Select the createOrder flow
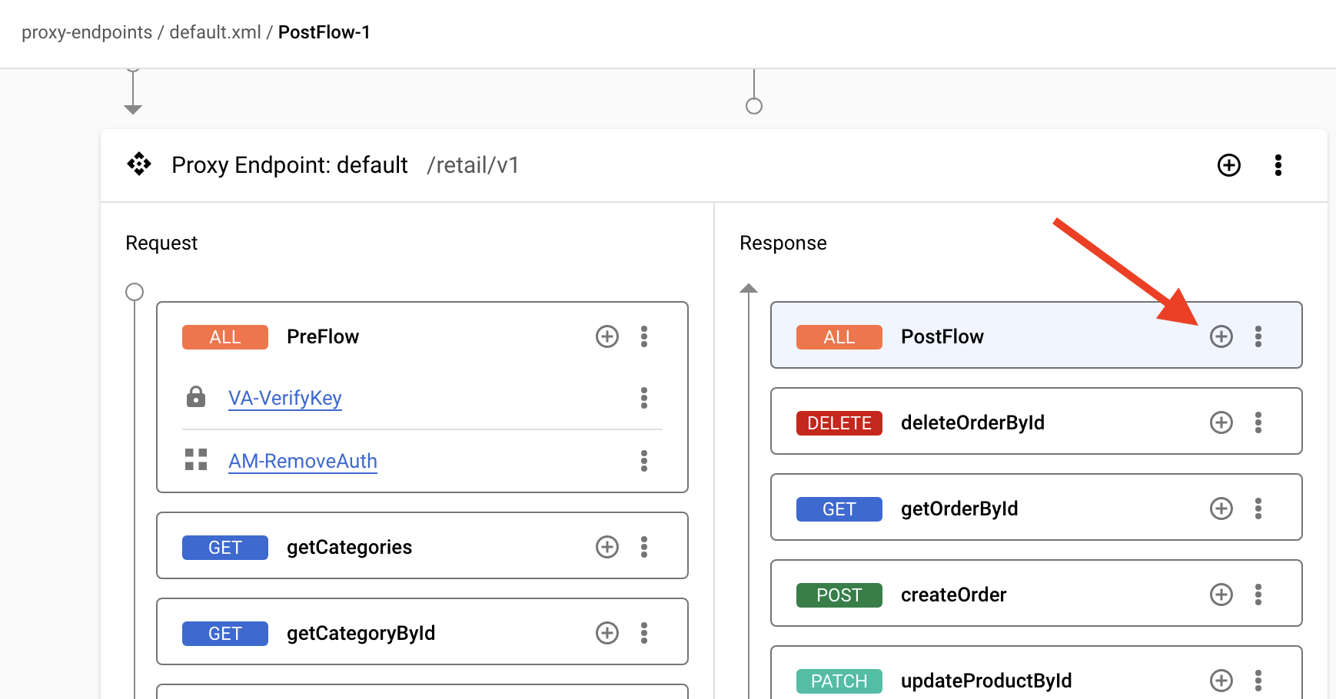1336x699 pixels. pyautogui.click(x=1036, y=593)
